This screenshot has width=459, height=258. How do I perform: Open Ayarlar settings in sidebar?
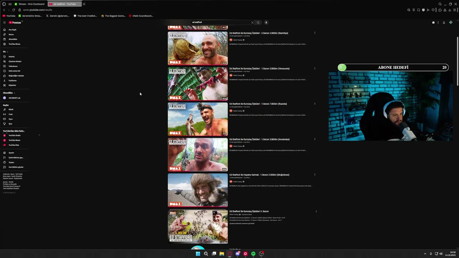(x=11, y=153)
